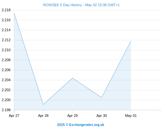Click the 2.208 y-axis label
The image size is (161, 130).
click(6, 60)
